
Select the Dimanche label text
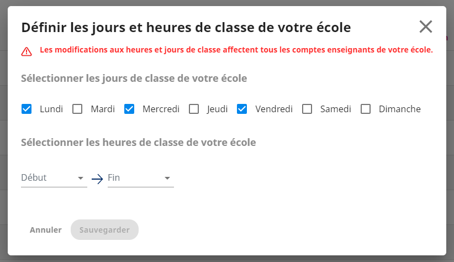(x=399, y=109)
